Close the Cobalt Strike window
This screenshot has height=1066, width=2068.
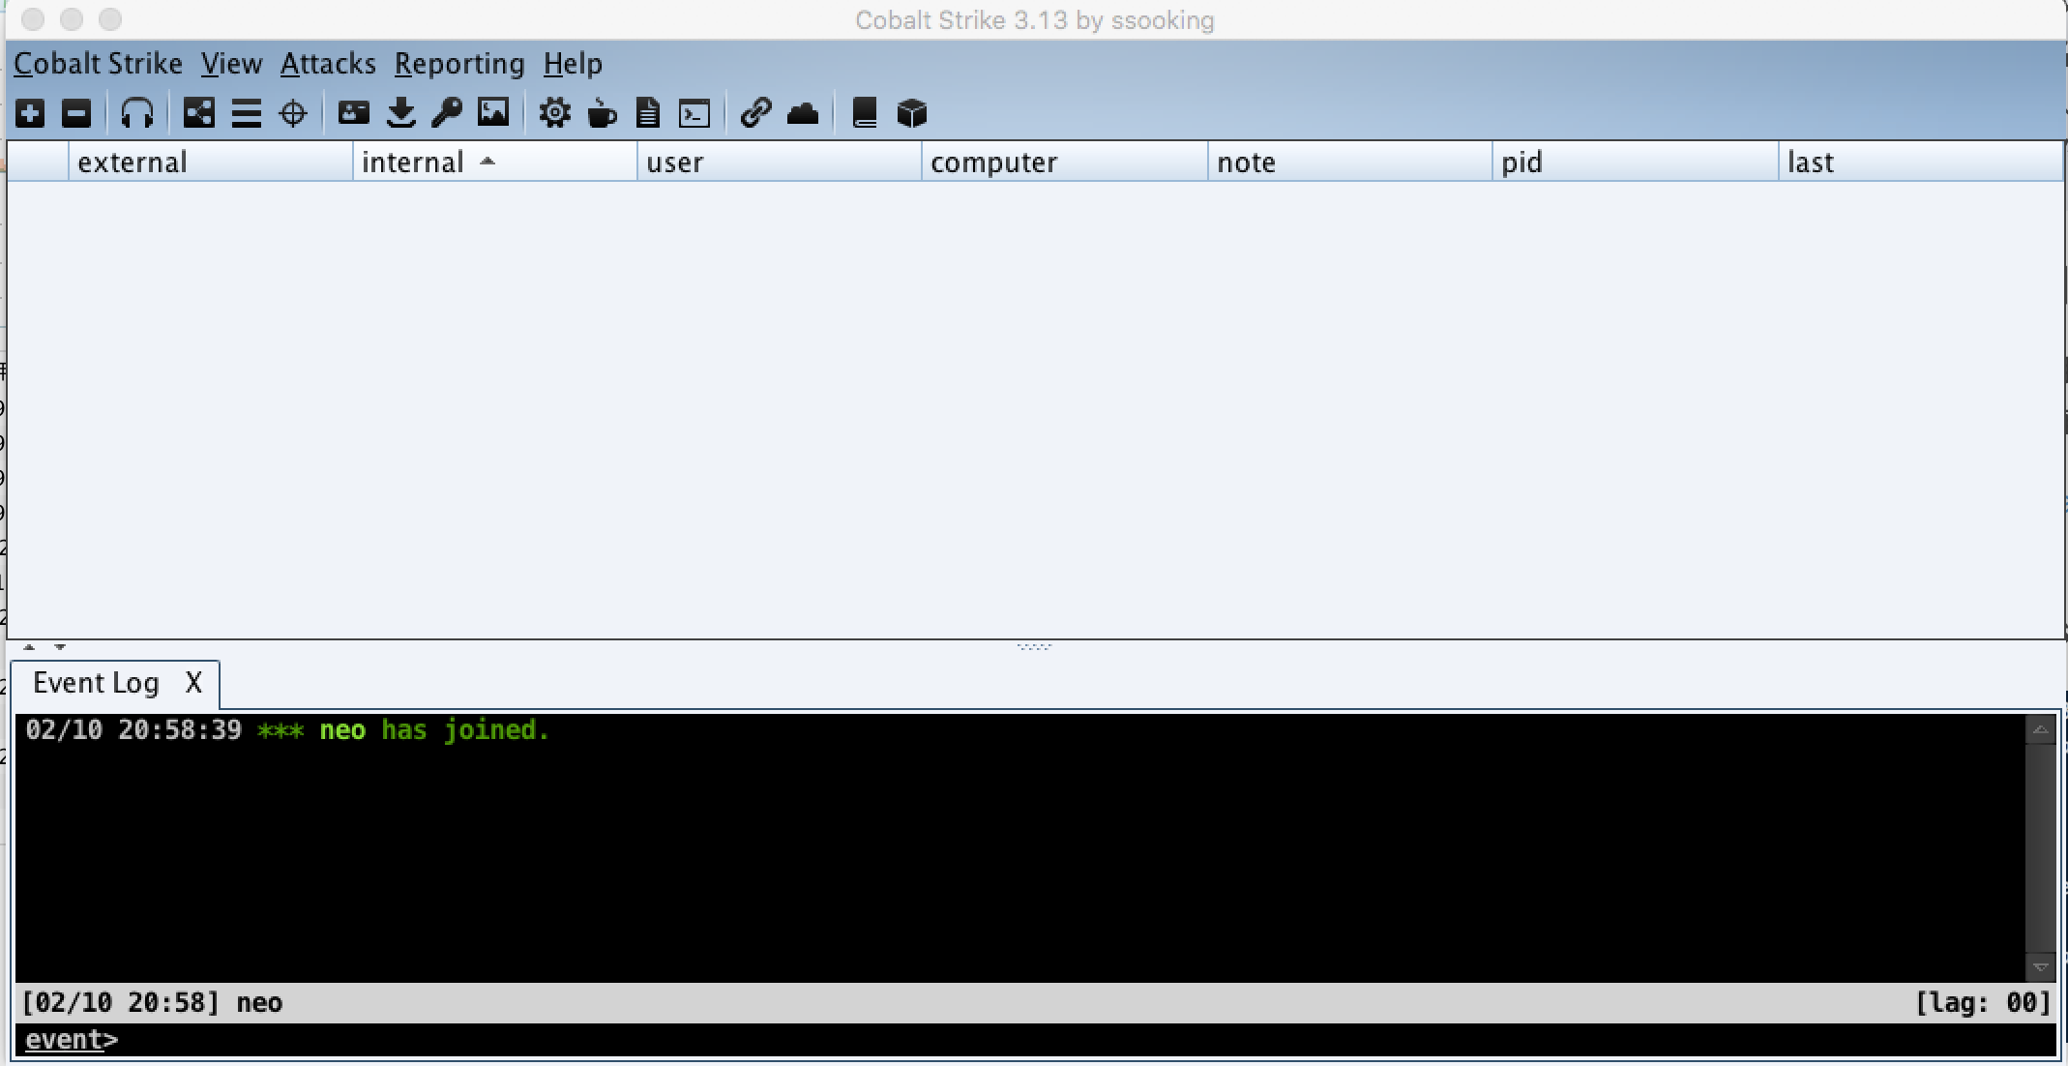pos(32,19)
